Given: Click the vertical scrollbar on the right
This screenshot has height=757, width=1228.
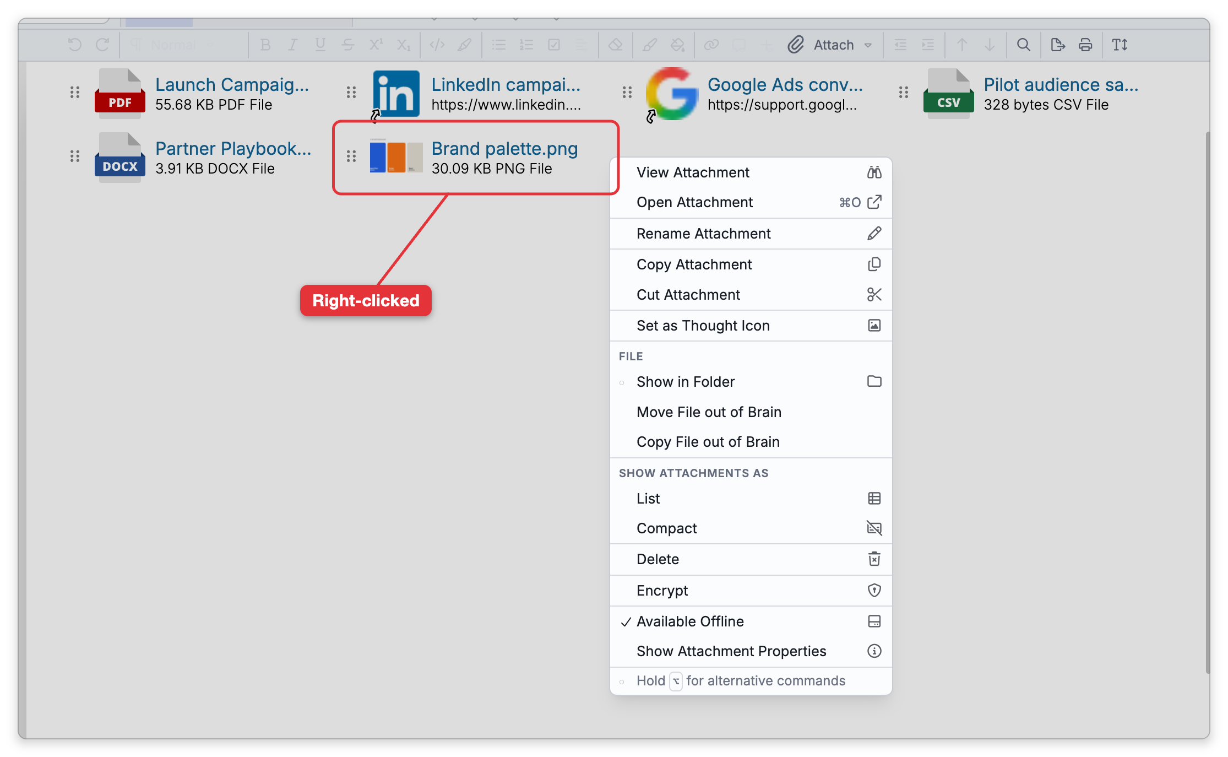Looking at the screenshot, I should click(x=1207, y=402).
